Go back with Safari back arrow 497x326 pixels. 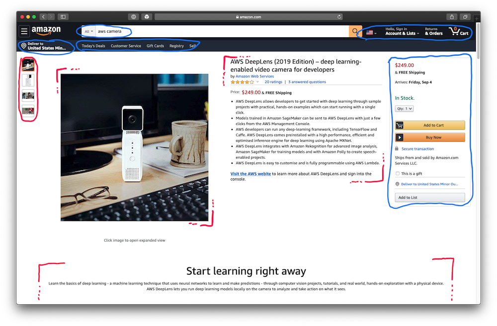pos(43,17)
